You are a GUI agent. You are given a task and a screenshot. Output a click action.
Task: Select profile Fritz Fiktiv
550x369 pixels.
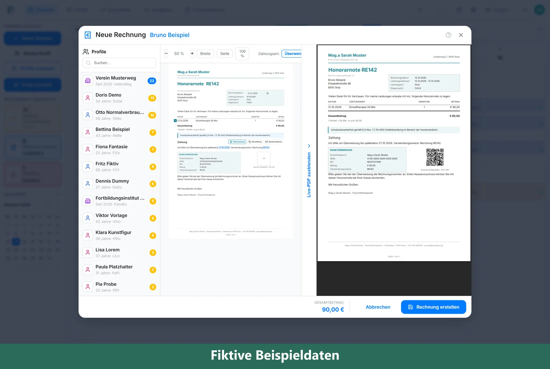119,167
